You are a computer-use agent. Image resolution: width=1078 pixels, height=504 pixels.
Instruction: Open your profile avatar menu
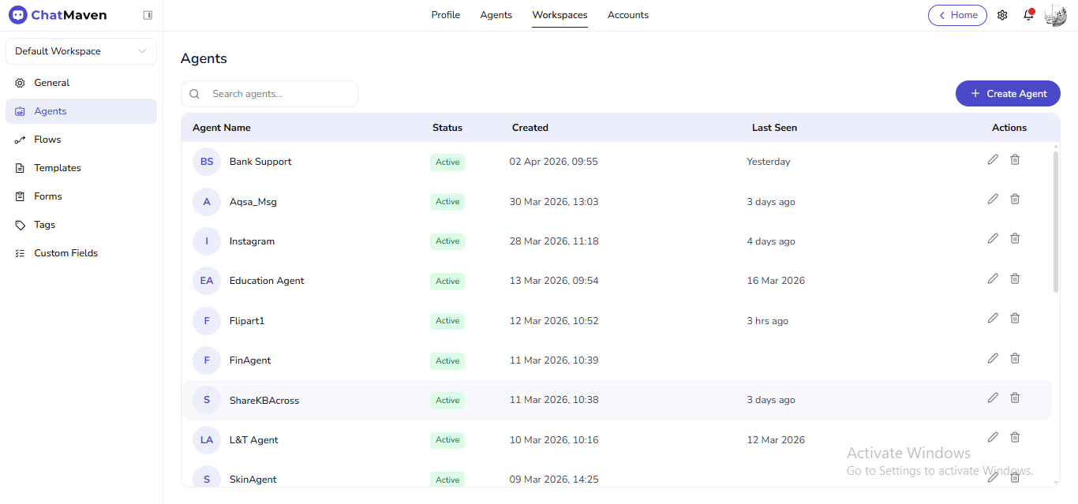[x=1055, y=15]
